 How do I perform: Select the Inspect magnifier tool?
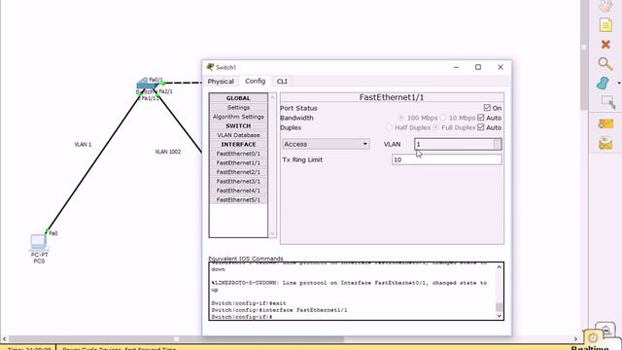[605, 63]
